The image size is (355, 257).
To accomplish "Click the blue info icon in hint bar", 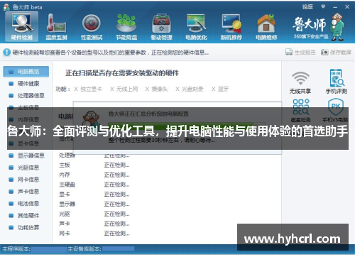I will pos(7,52).
